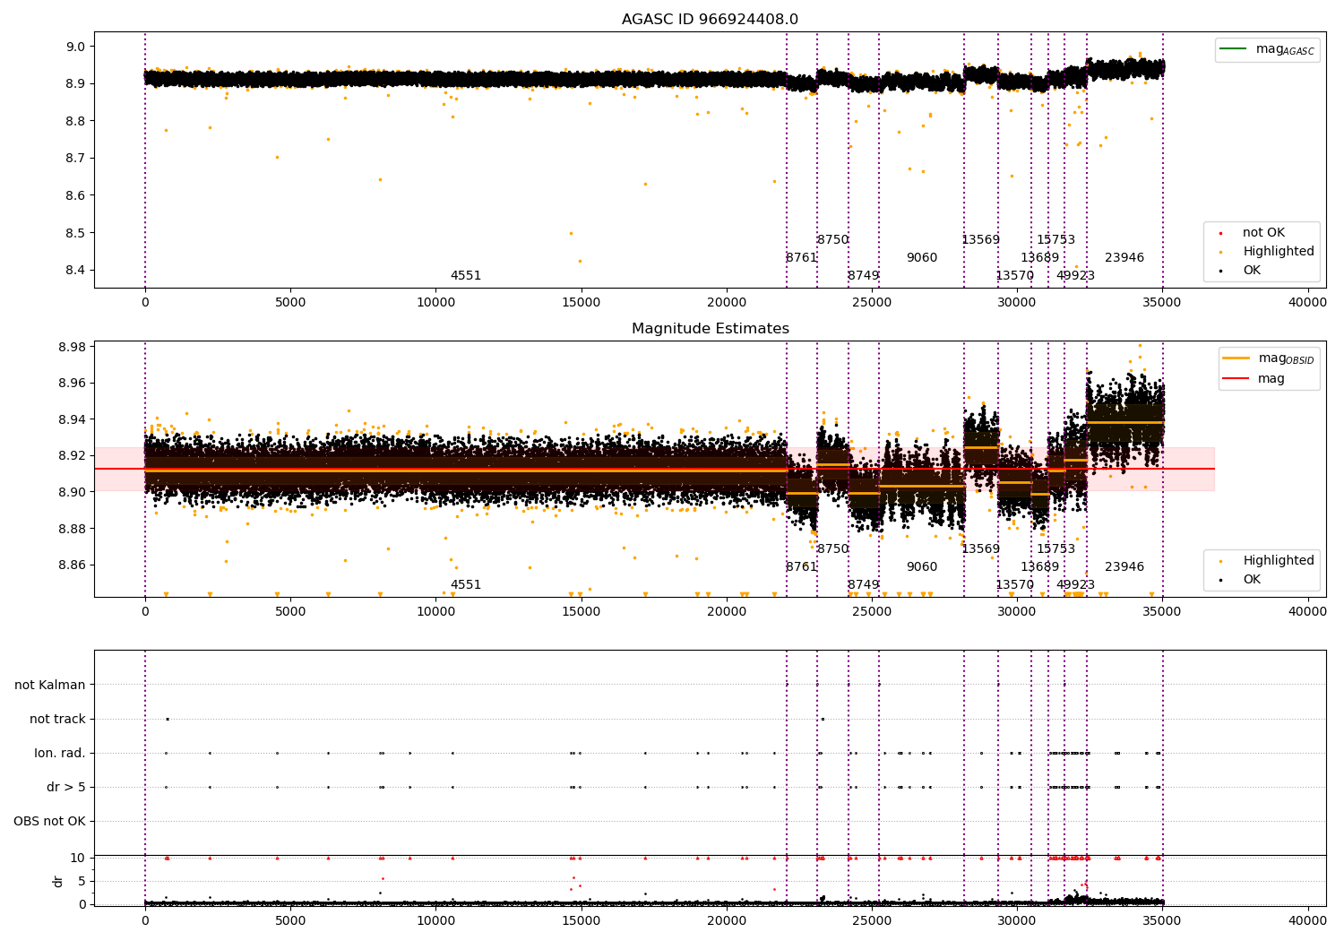The width and height of the screenshot is (1344, 941).
Task: Click OBSID label 8750 in the top plot
Action: click(832, 240)
